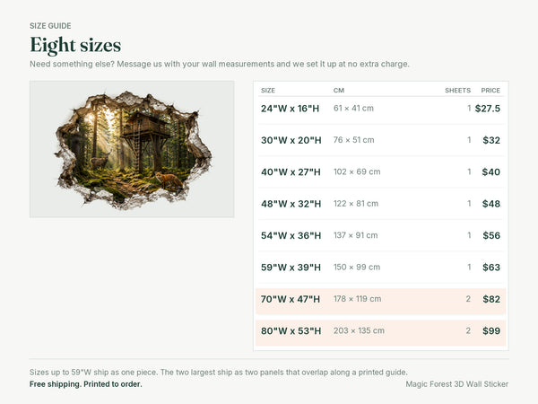Pick the 48"W x 32"H size row
The image size is (538, 404).
tap(381, 204)
